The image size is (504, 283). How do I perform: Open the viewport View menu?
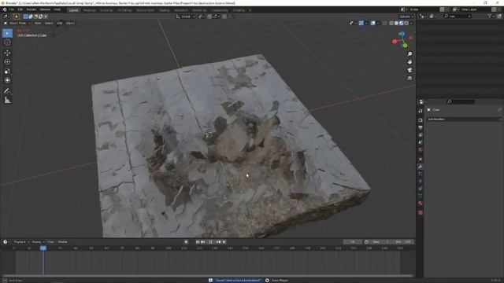(x=38, y=23)
